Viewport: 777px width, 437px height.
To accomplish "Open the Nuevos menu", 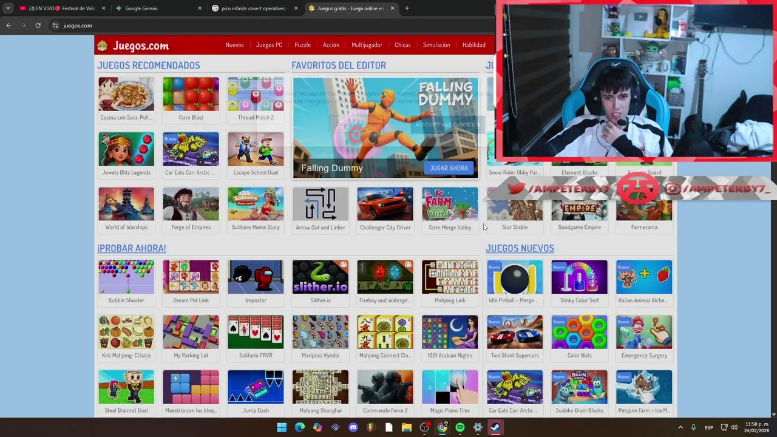I will 234,45.
